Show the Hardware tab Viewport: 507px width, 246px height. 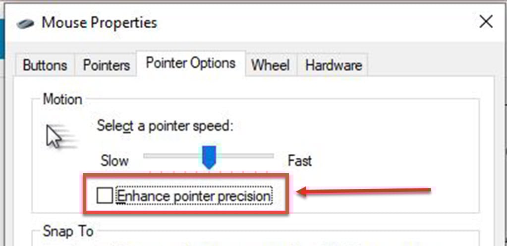point(334,65)
